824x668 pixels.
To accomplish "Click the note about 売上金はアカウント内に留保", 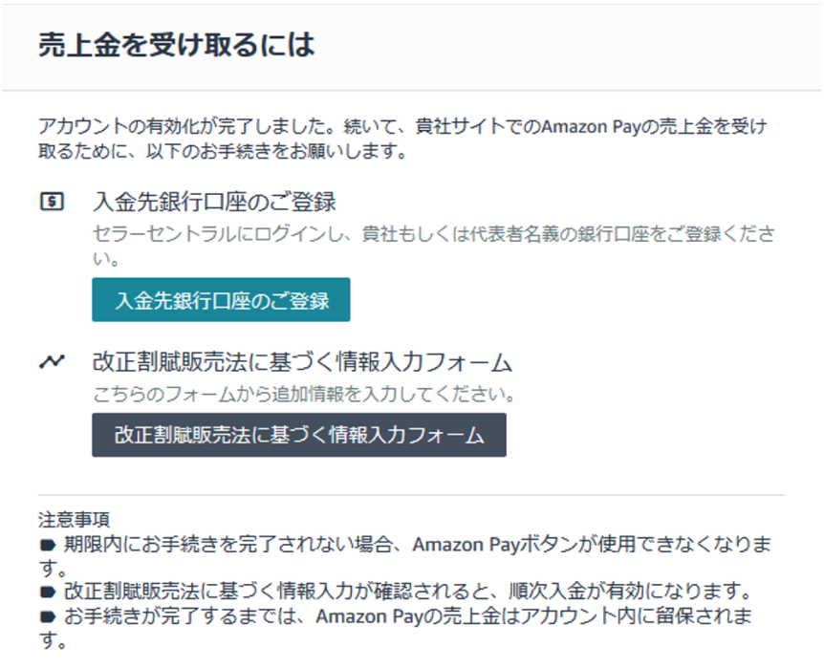I will point(395,628).
